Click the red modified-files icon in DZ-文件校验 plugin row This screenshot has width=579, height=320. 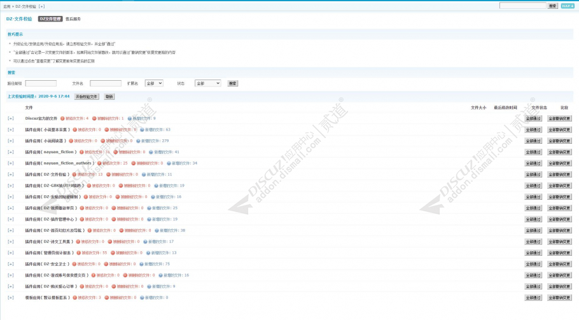coord(74,174)
